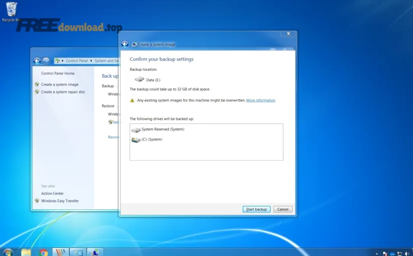Screen dimensions: 413x256
Task: Click Control Panel in the address breadcrumb
Action: click(x=77, y=61)
